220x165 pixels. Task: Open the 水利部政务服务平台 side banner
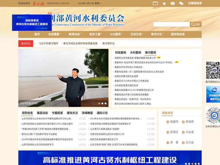point(213,94)
